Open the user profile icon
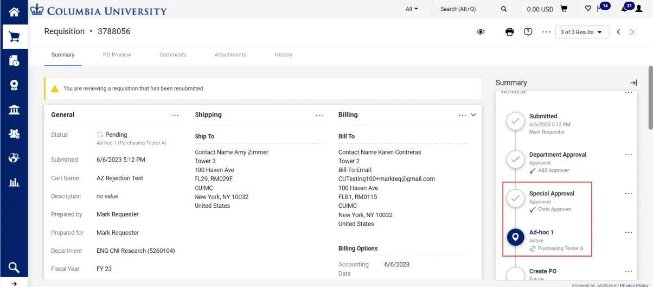The image size is (653, 287). click(x=639, y=9)
